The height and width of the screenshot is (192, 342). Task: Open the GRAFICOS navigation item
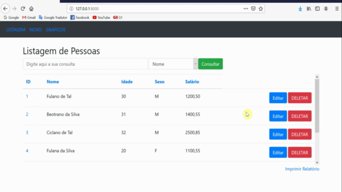click(x=56, y=30)
